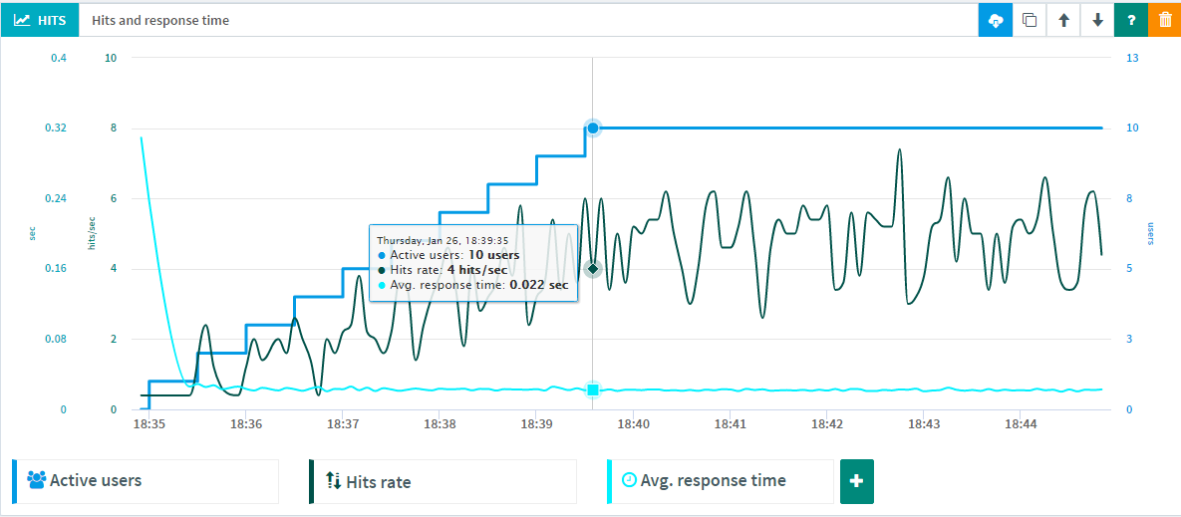The width and height of the screenshot is (1181, 517).
Task: Click tooltip line 'Avg. response time: 0.022 sec'
Action: 472,285
